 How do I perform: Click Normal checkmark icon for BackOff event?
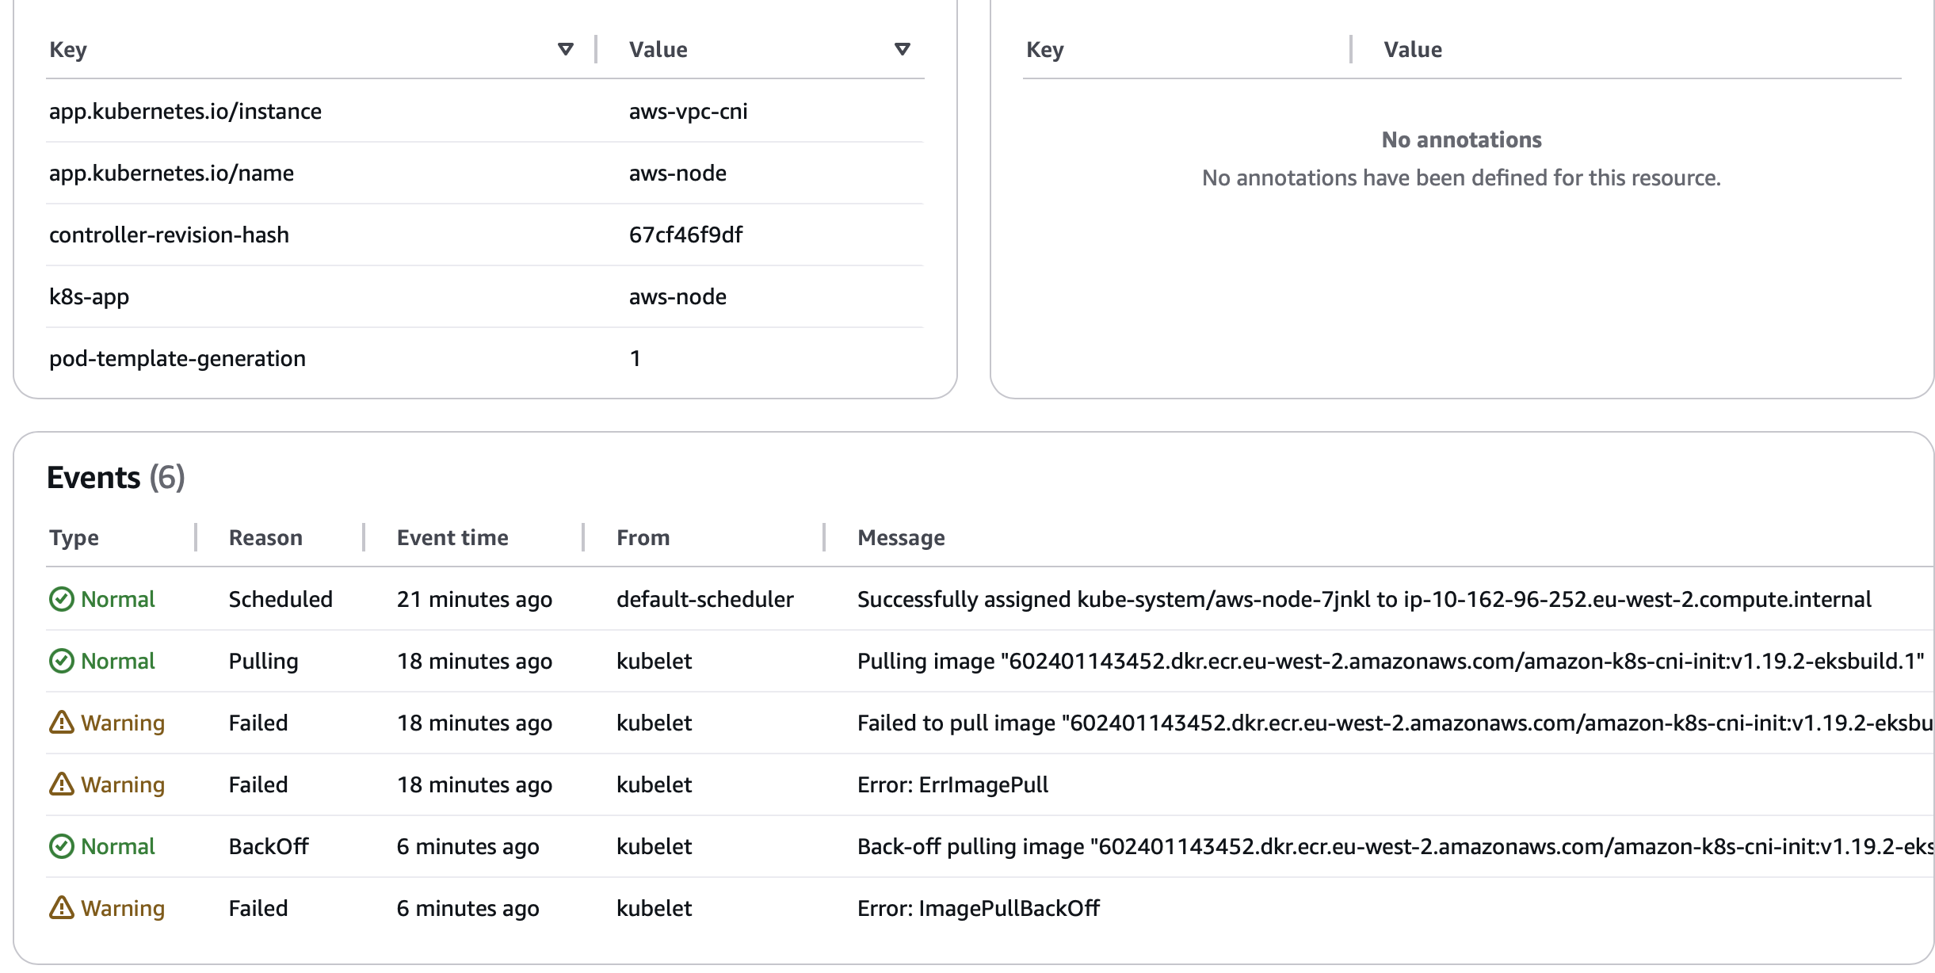pos(61,846)
